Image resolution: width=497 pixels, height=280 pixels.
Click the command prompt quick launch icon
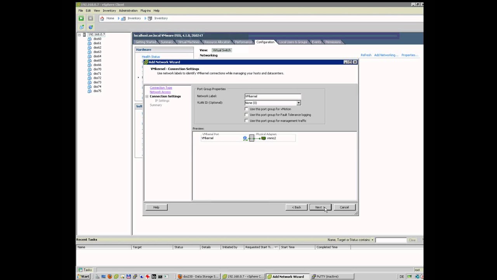pos(160,276)
